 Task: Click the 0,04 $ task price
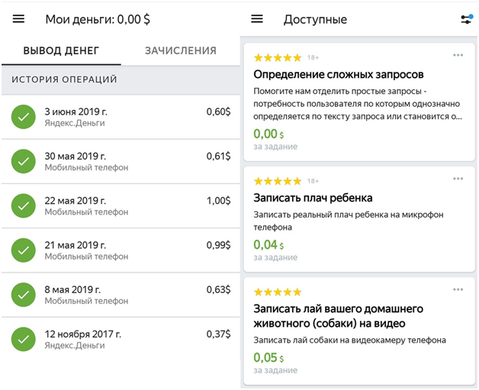pos(268,245)
